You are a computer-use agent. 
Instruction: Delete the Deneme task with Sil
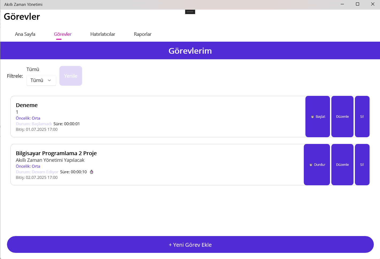pyautogui.click(x=362, y=117)
